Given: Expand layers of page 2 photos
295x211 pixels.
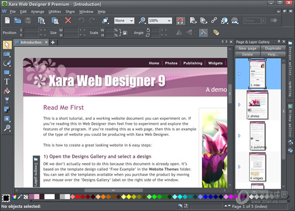Looking at the screenshot, I should click(x=239, y=105).
